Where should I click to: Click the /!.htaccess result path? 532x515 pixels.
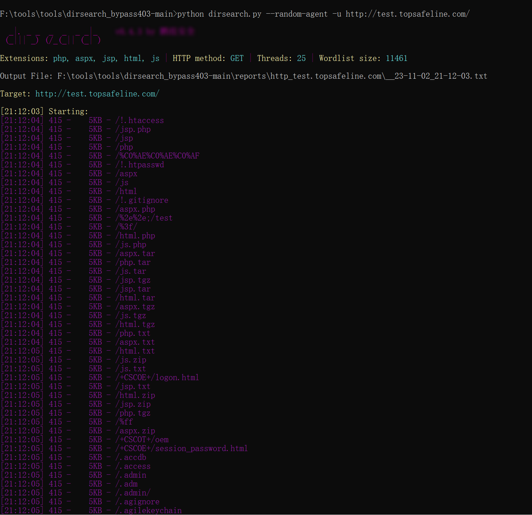point(139,120)
